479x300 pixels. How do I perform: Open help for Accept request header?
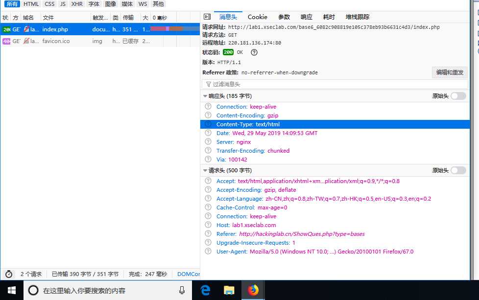click(208, 181)
